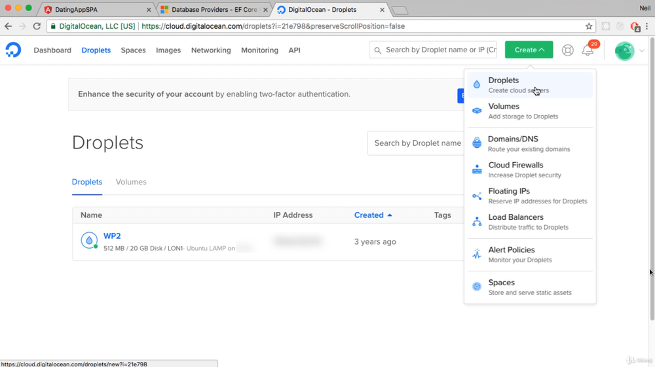Screen dimensions: 655x367
Task: Click the WP2 droplet status icon
Action: [x=89, y=241]
